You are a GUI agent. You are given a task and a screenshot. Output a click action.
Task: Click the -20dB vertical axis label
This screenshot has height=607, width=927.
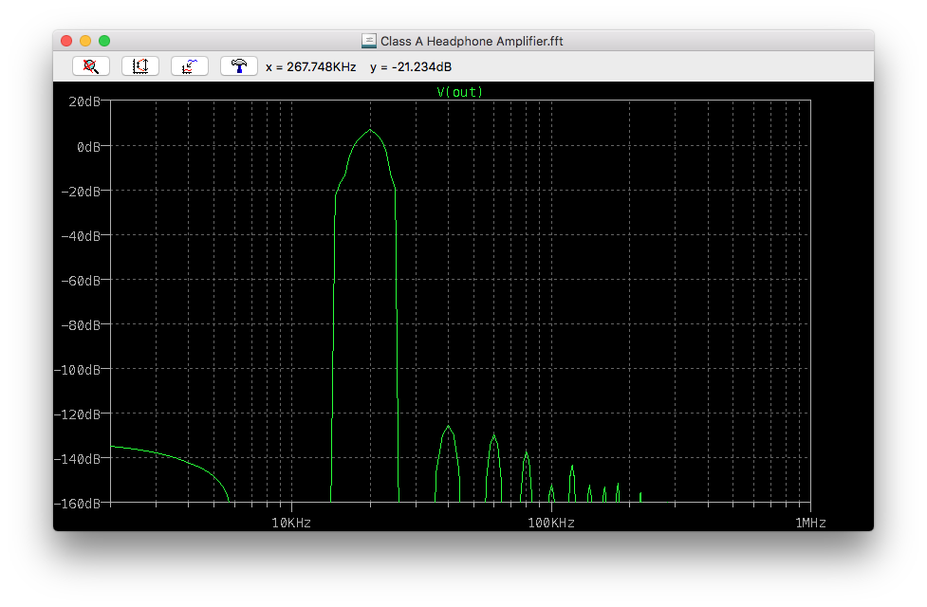(x=81, y=192)
